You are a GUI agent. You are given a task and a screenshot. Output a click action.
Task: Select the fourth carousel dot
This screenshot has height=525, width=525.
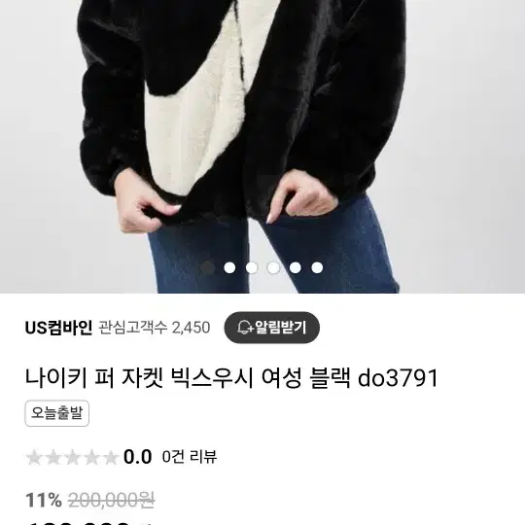[273, 267]
